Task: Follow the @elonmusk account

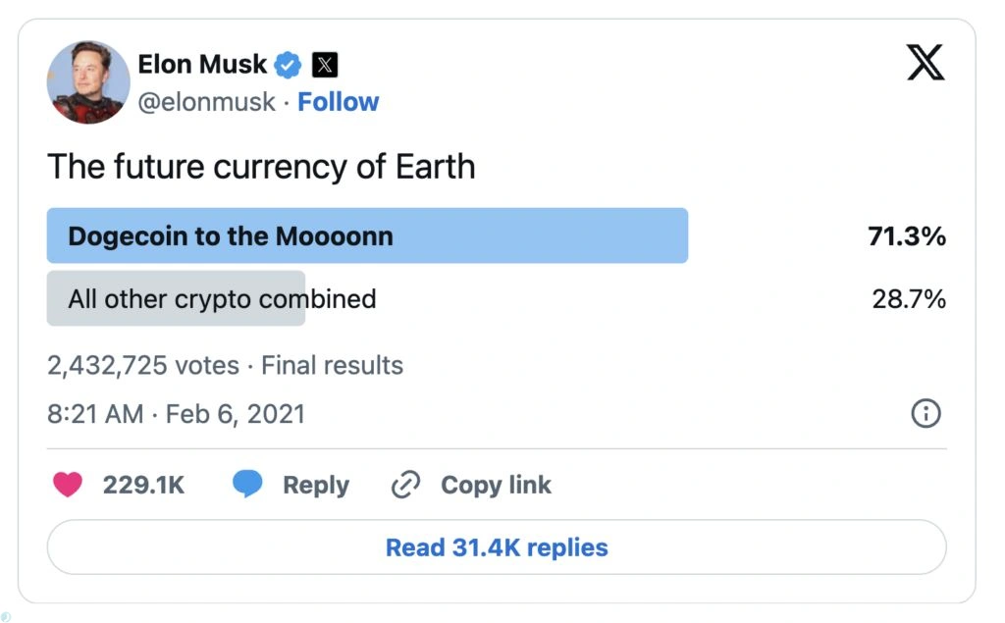Action: click(338, 102)
